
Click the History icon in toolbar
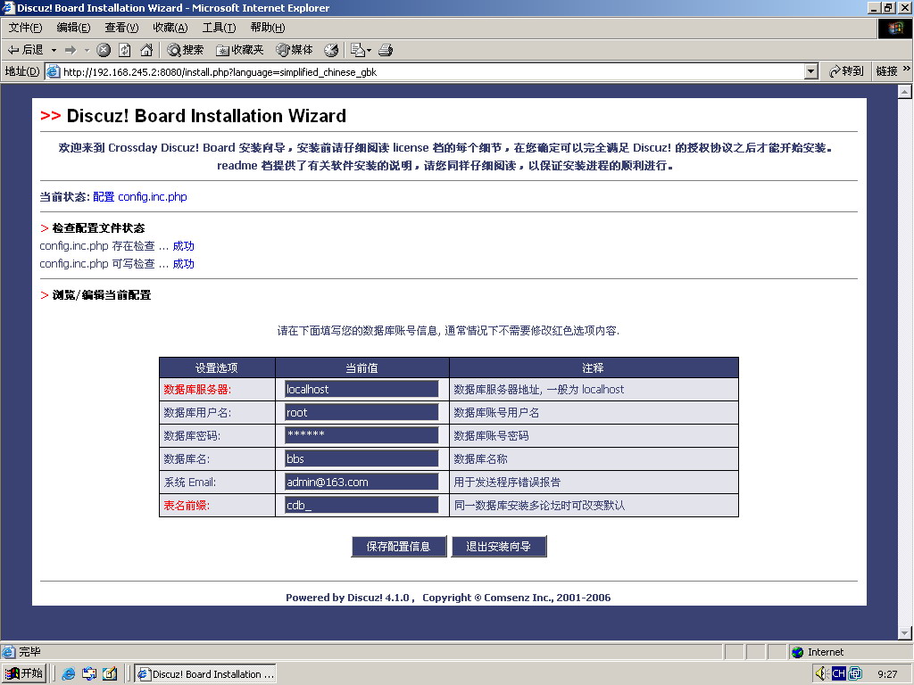pyautogui.click(x=331, y=50)
